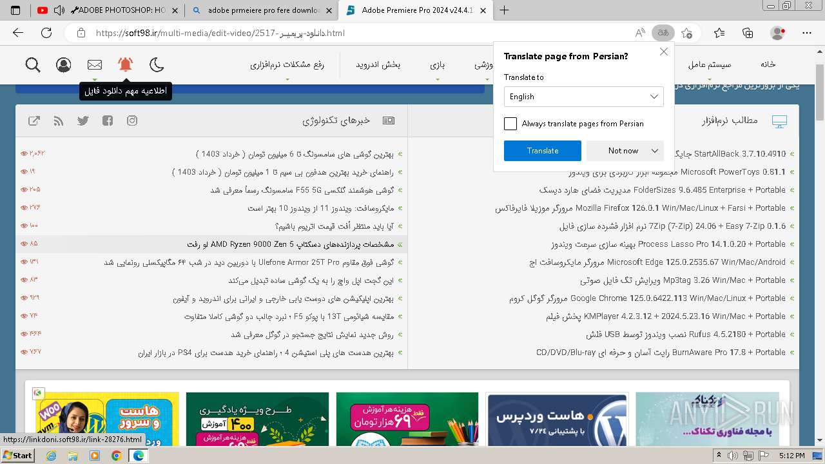
Task: Open the browser profile avatar
Action: coord(778,33)
